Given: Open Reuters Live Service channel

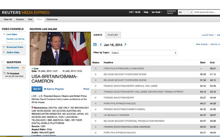Looking at the screenshot, I should tap(15, 39).
